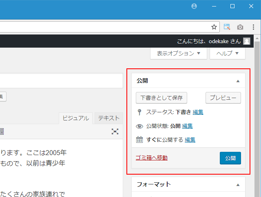Toggle the distraction-free fullscreen editor icon

tap(115, 131)
